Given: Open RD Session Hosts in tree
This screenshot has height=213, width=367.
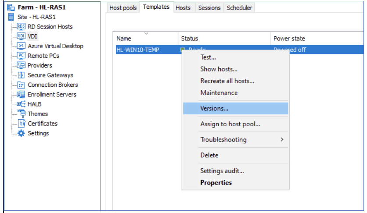Looking at the screenshot, I should 50,27.
